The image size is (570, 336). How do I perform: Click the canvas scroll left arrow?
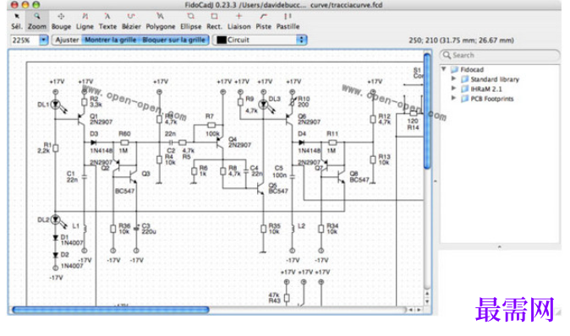point(411,310)
